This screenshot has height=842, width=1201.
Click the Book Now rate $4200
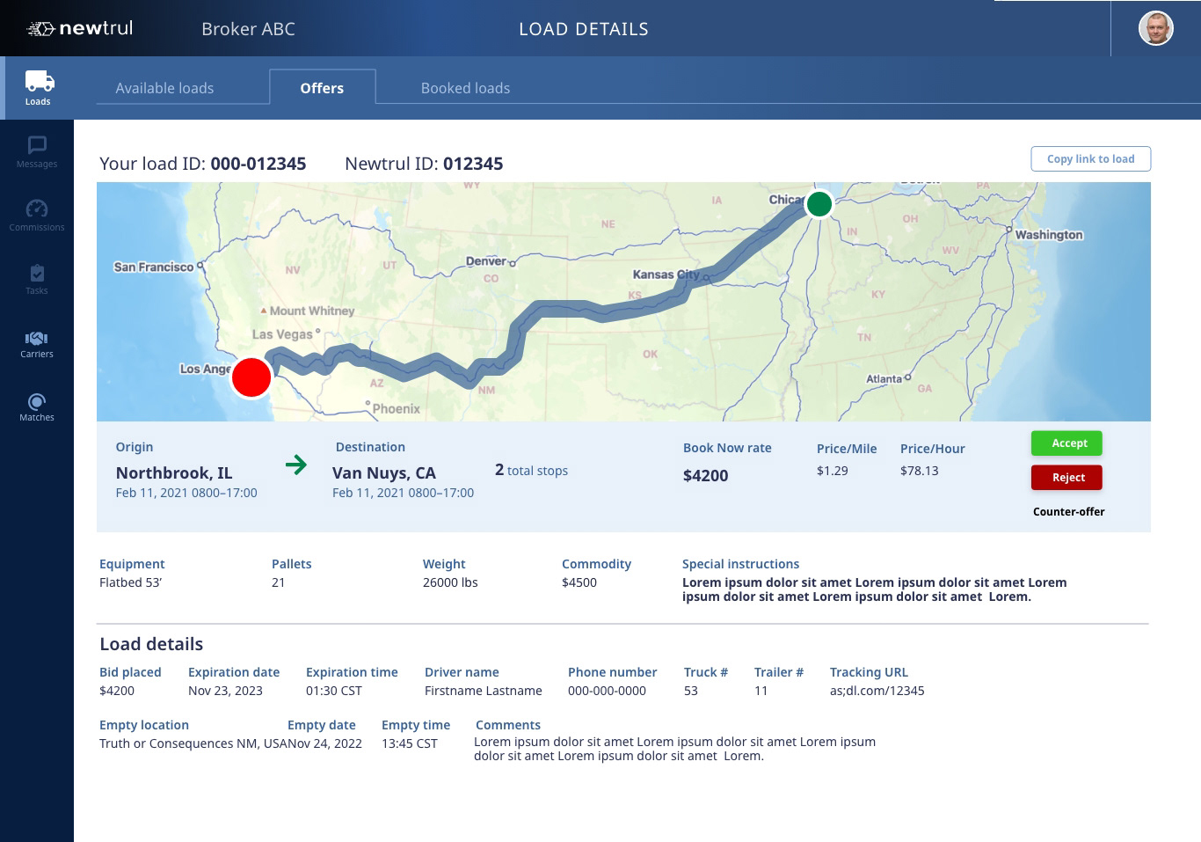click(705, 475)
